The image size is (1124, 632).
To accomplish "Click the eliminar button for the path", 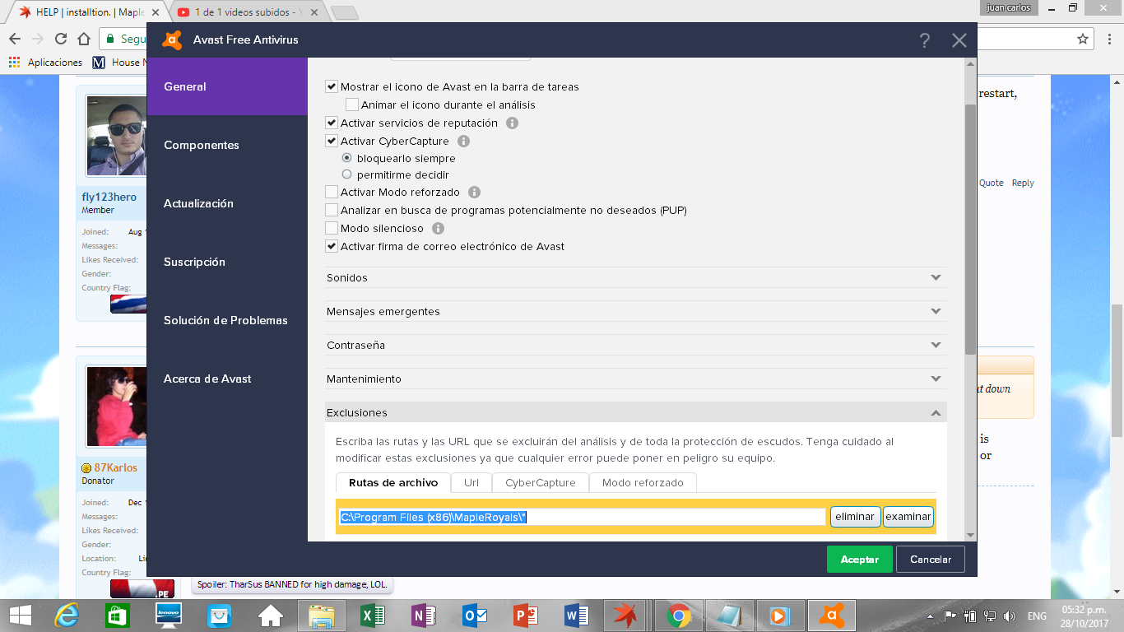I will coord(855,517).
